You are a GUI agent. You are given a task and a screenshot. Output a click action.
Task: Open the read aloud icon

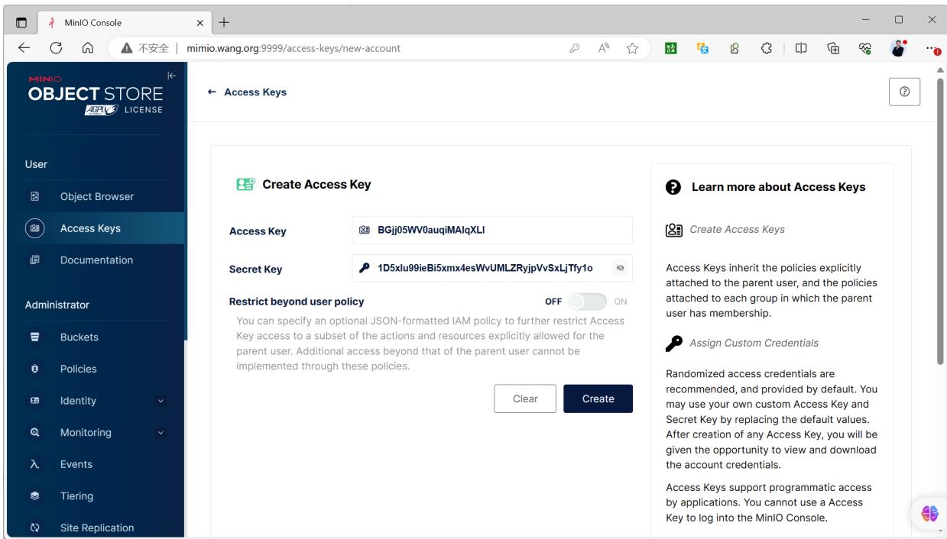coord(603,48)
